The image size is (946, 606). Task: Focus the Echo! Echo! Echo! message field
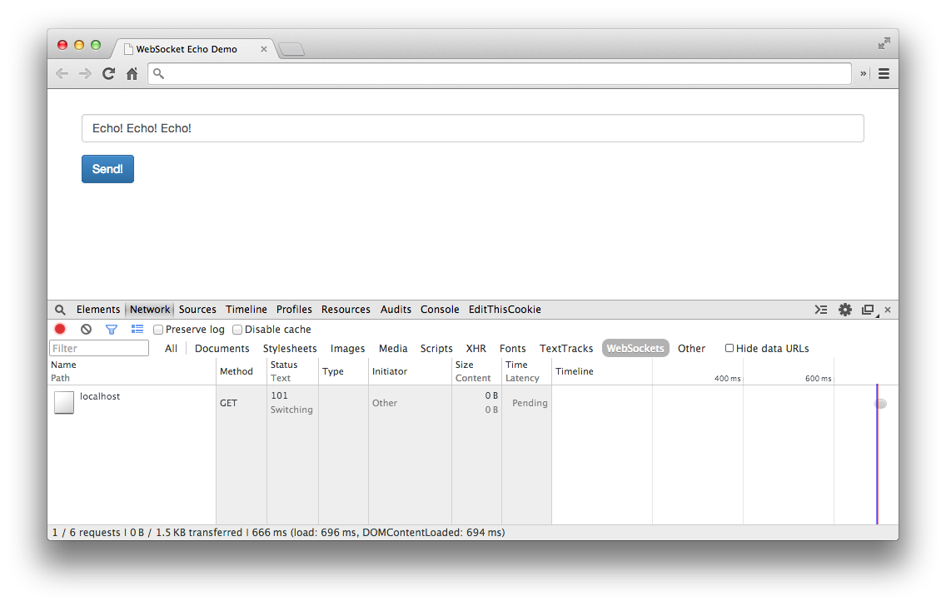(472, 128)
